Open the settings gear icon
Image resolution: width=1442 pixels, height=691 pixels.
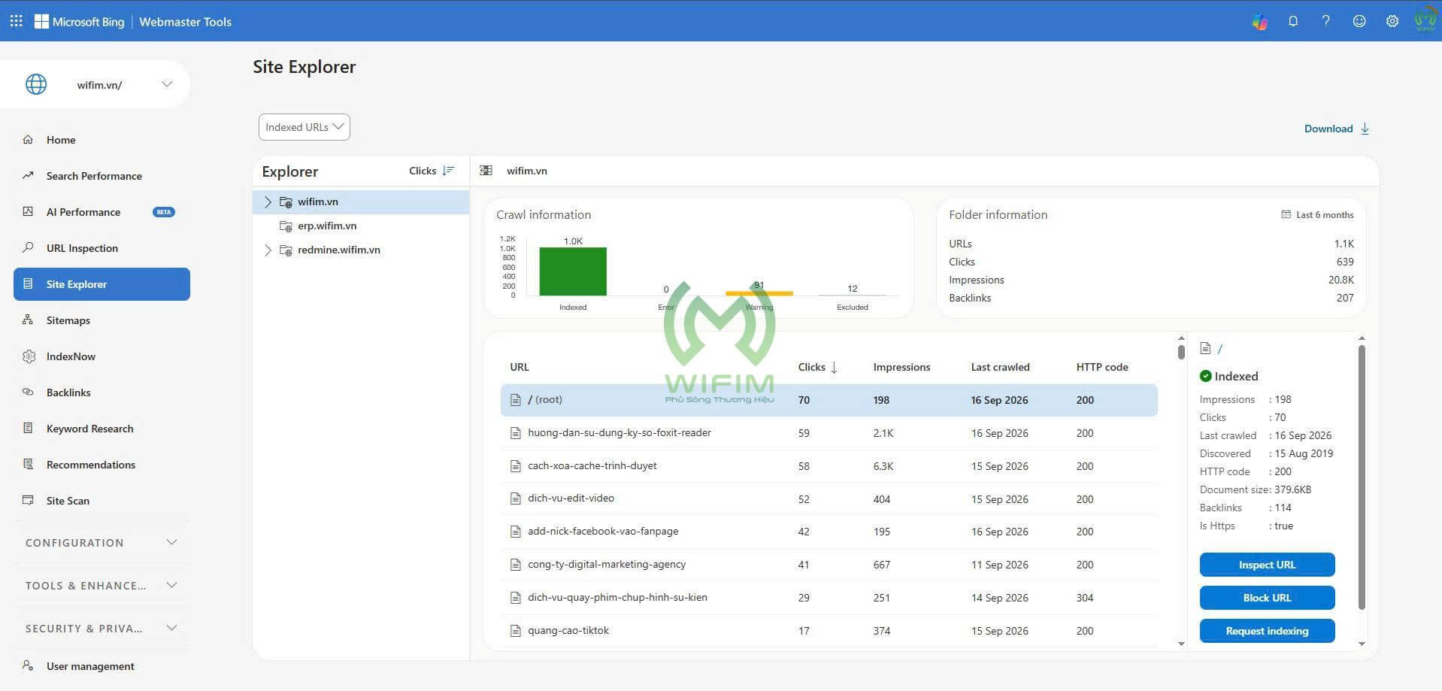click(x=1392, y=21)
